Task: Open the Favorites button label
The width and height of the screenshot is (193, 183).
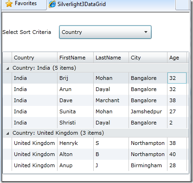Action: point(26,3)
